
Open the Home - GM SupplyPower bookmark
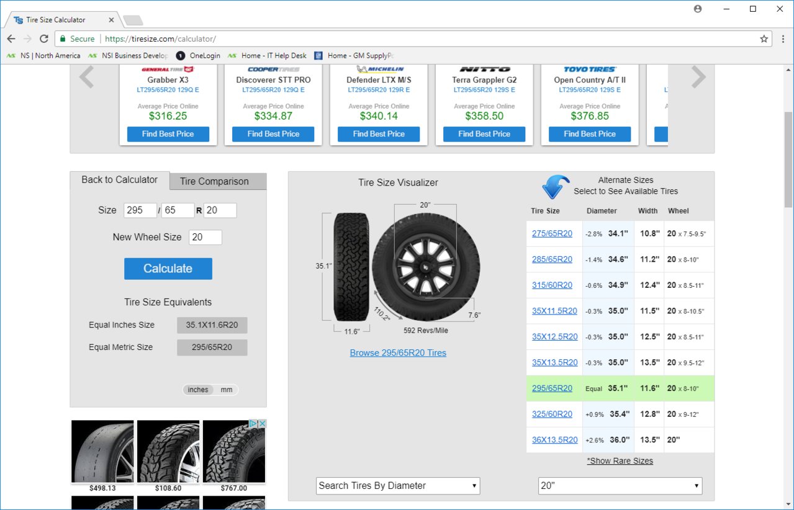354,55
